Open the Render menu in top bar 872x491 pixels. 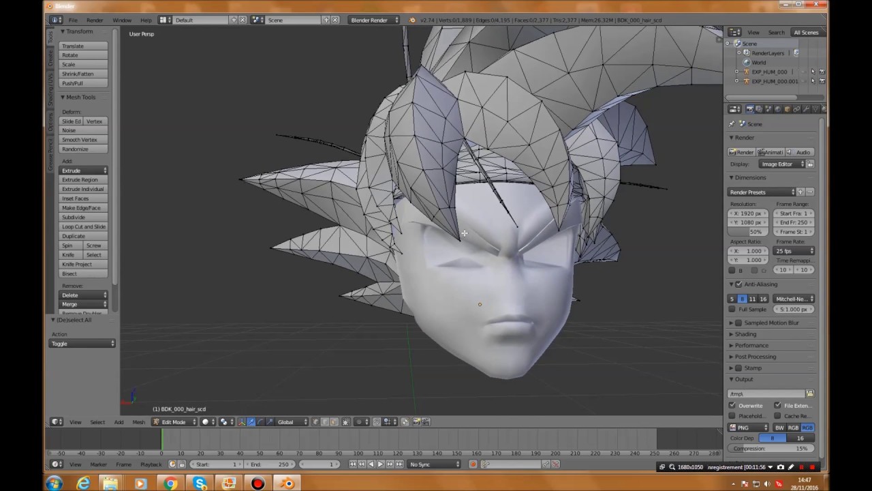tap(95, 20)
